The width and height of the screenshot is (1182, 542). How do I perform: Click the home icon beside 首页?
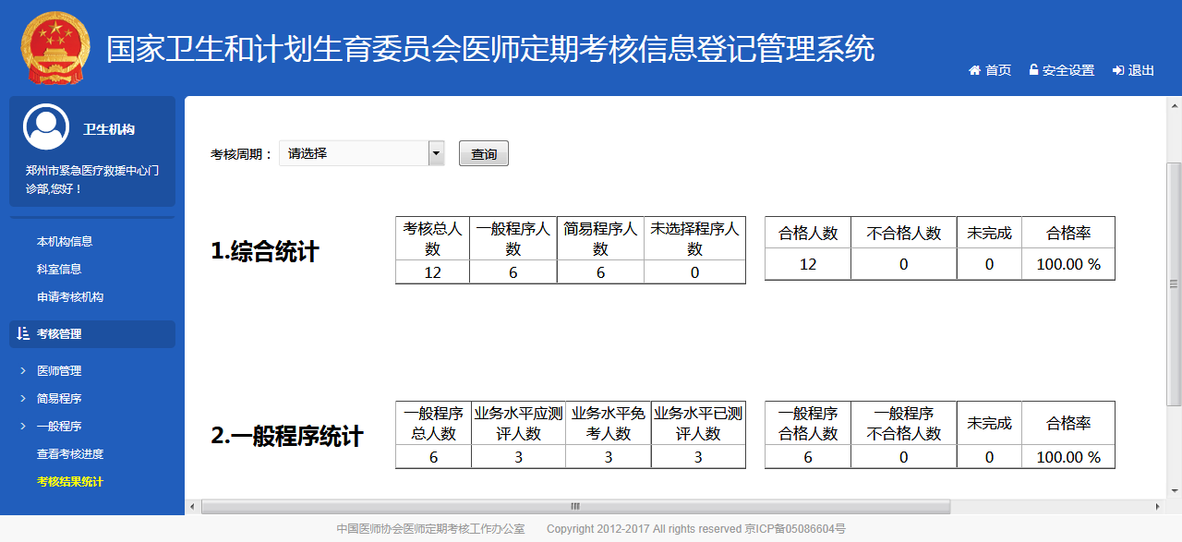click(973, 69)
